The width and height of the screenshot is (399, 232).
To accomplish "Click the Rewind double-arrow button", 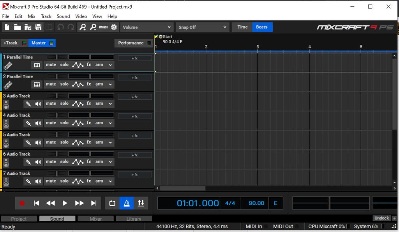I will coord(50,203).
